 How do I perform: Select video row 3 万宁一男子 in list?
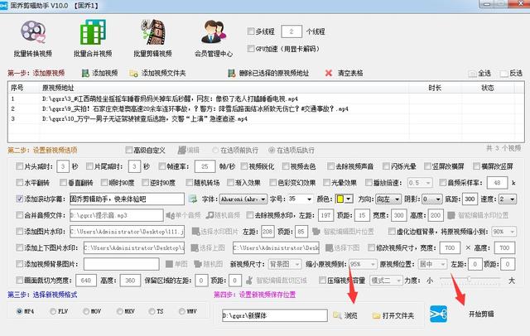click(x=265, y=119)
